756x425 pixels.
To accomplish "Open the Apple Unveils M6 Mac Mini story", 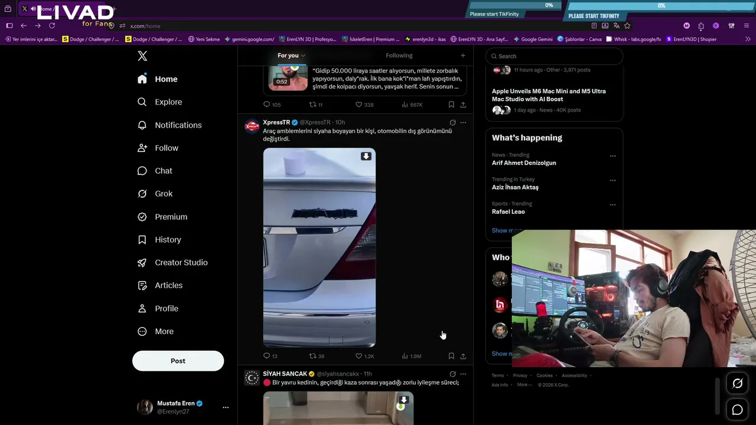I will [x=549, y=95].
